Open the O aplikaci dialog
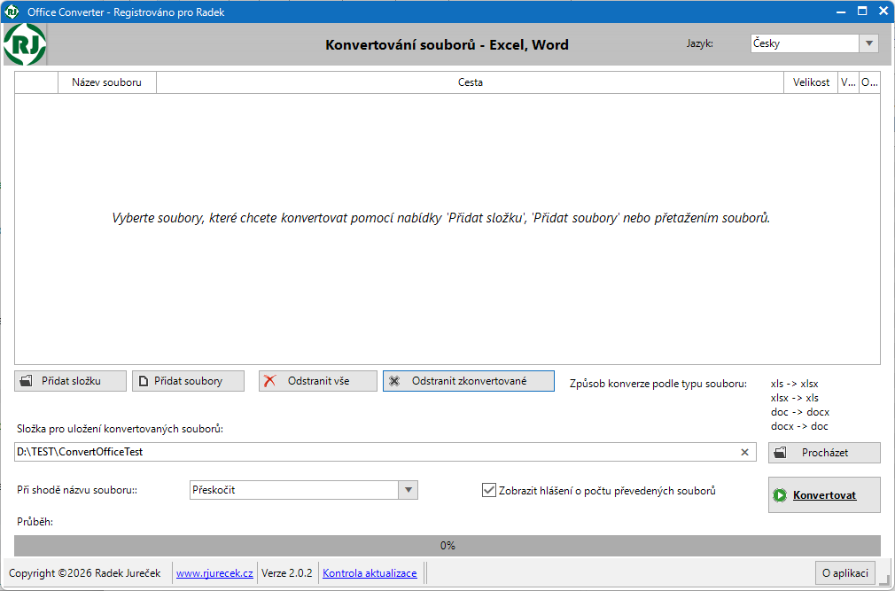 (845, 572)
